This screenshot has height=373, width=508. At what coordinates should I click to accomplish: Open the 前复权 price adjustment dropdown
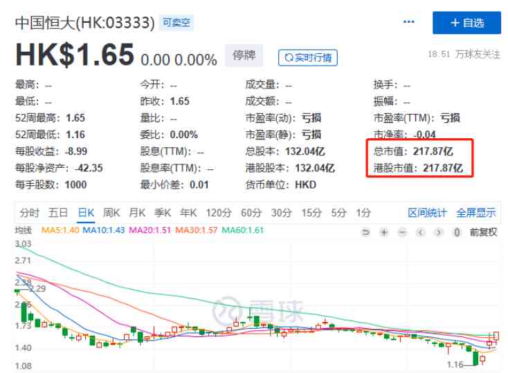[x=483, y=232]
